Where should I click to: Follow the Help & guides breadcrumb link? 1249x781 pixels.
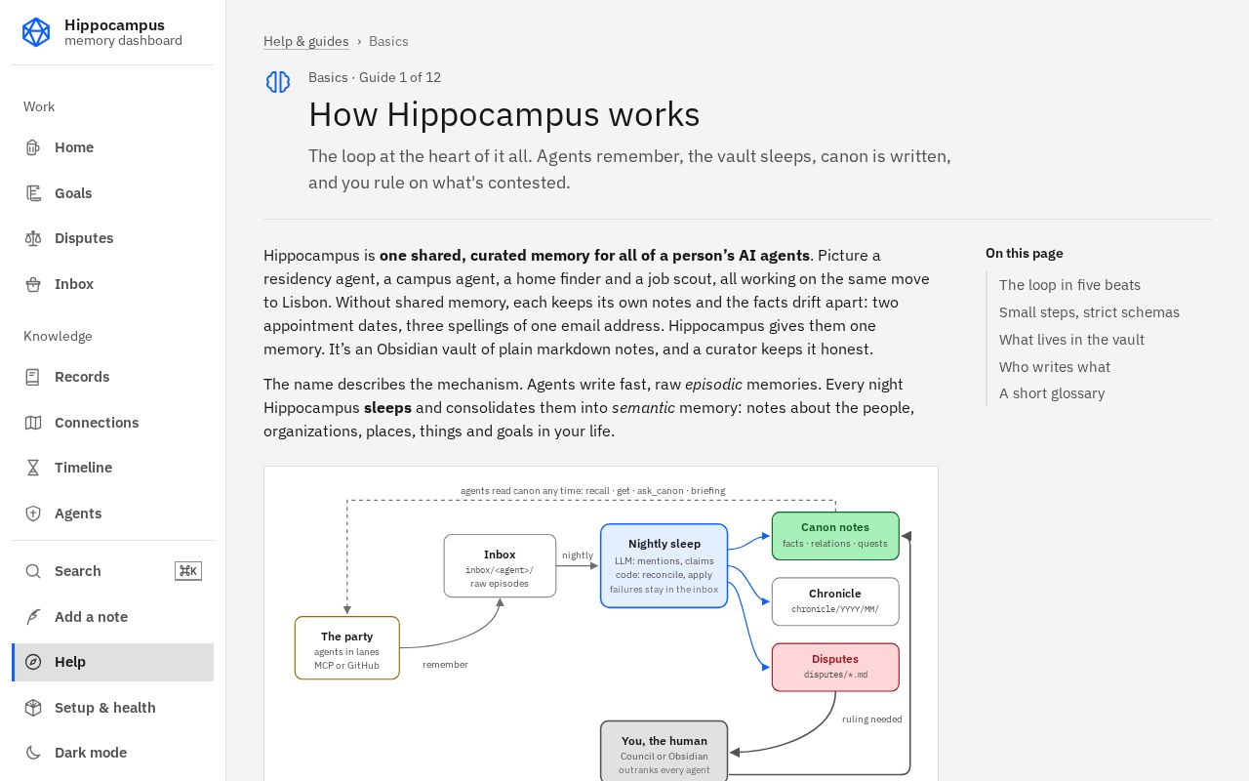(x=306, y=41)
